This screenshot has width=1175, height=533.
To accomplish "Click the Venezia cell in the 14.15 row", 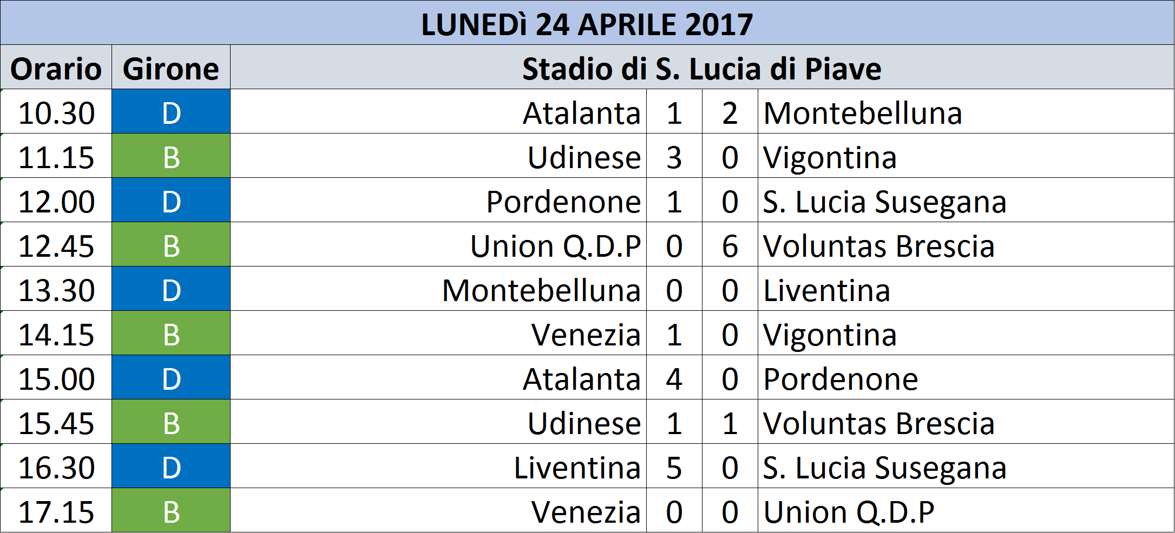I will tap(438, 333).
